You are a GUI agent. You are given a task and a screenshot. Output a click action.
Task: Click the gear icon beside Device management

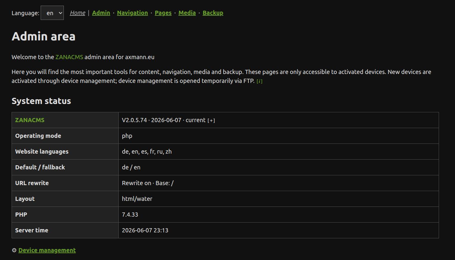(x=14, y=250)
